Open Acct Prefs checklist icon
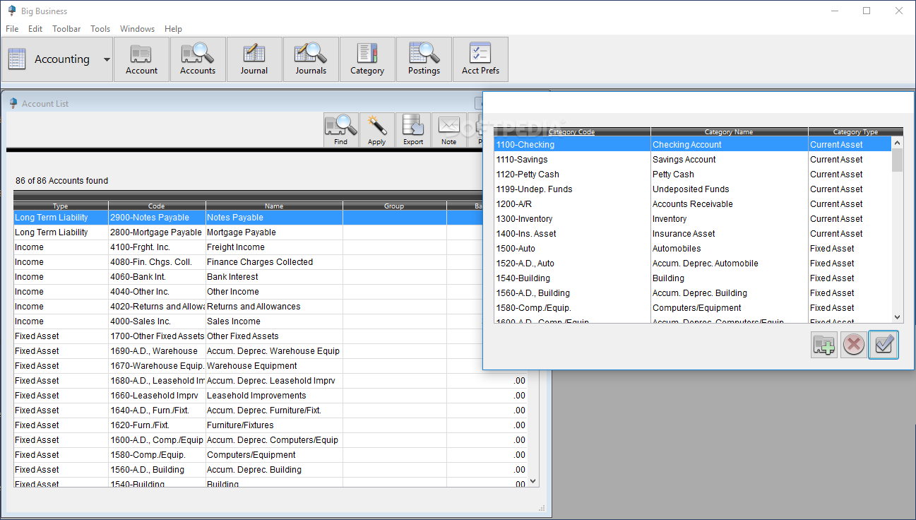 [480, 59]
